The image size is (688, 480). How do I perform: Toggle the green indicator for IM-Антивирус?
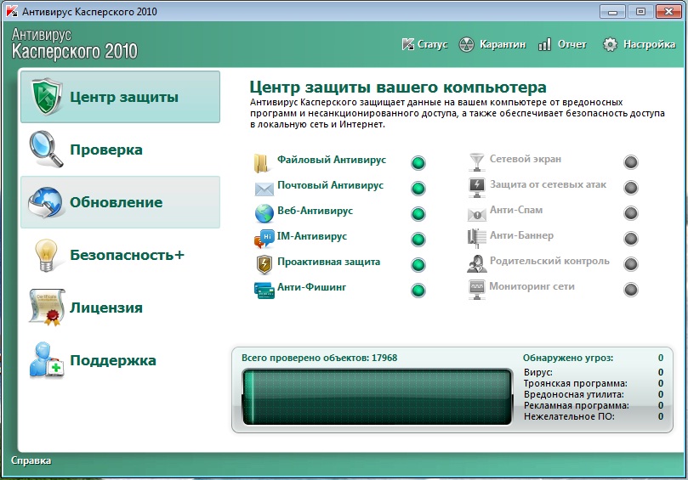pyautogui.click(x=418, y=240)
